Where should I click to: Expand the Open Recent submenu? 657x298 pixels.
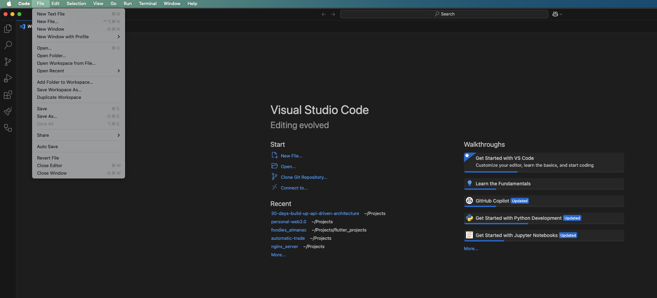tap(78, 71)
